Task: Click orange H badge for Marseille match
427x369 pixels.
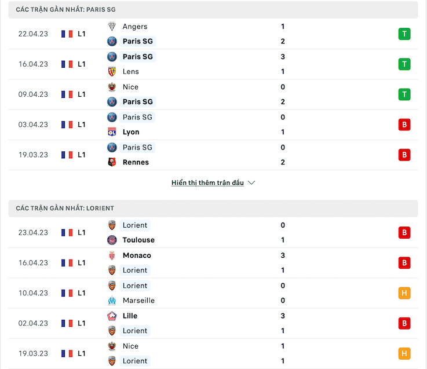Action: (x=404, y=293)
